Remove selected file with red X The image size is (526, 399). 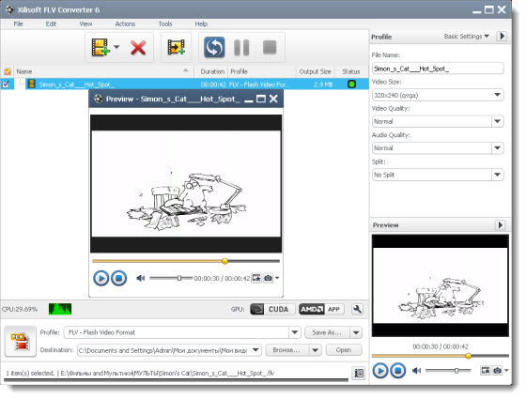click(x=138, y=48)
